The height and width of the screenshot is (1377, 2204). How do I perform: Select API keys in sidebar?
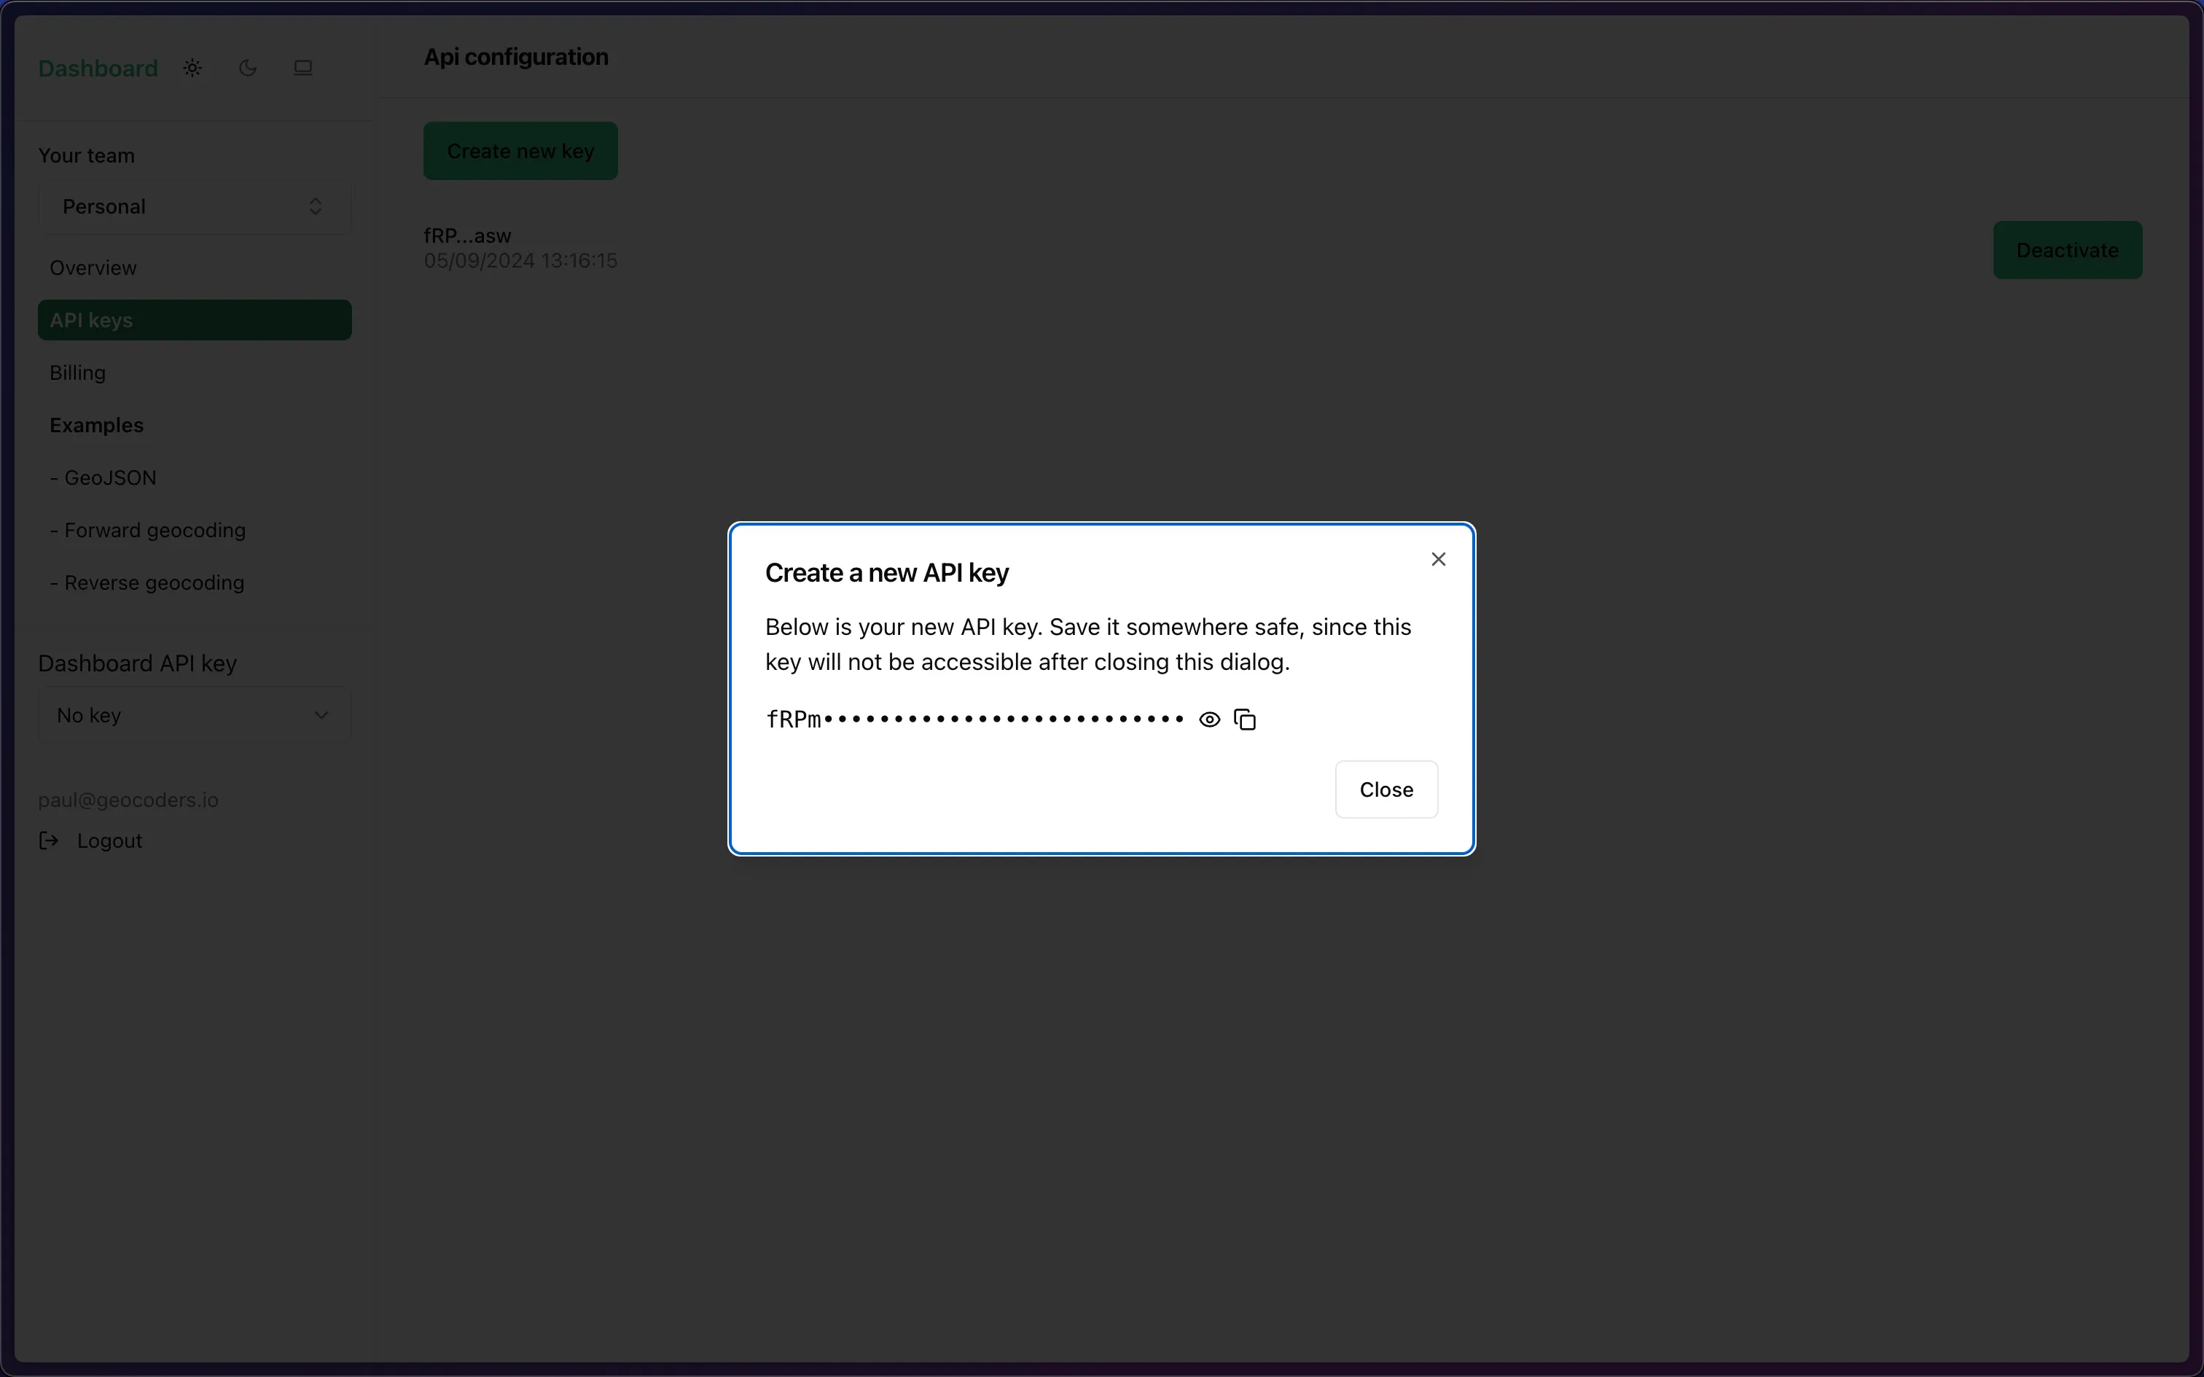(x=195, y=321)
